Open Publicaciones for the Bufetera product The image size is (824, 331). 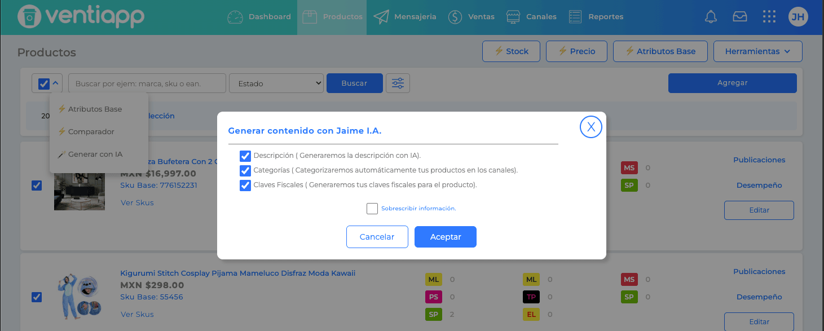759,160
